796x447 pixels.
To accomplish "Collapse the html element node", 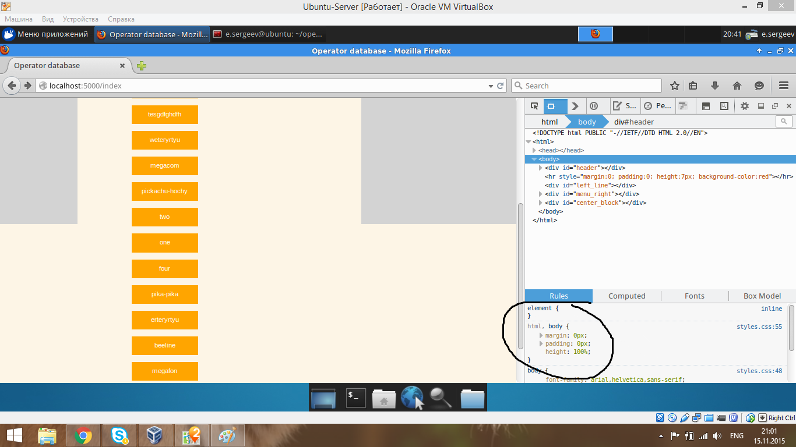I will pos(528,141).
